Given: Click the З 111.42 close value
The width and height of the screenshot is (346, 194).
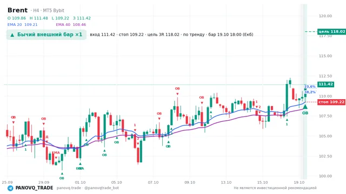Looking at the screenshot, I should pos(82,18).
